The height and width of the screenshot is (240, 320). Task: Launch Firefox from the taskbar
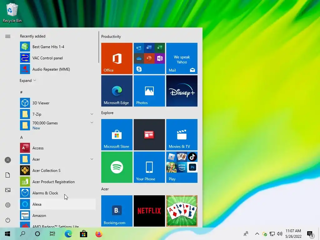pyautogui.click(x=99, y=234)
